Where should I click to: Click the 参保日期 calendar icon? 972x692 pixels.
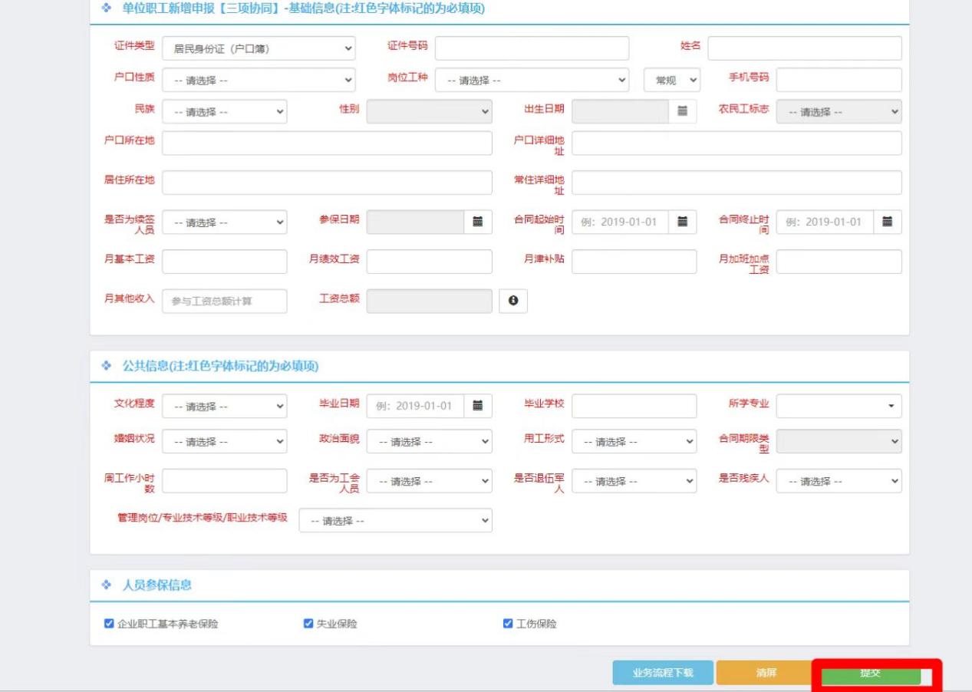pos(477,222)
